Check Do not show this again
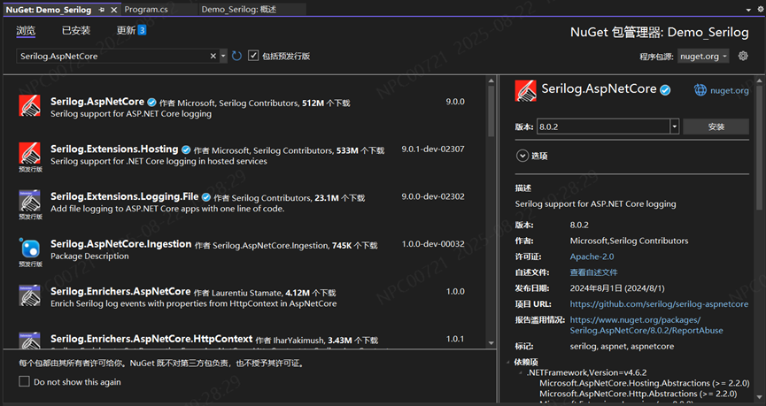Viewport: 766px width, 406px height. (x=24, y=381)
